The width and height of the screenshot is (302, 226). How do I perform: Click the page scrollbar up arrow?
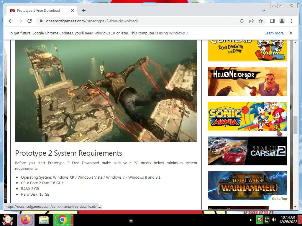tap(295, 42)
